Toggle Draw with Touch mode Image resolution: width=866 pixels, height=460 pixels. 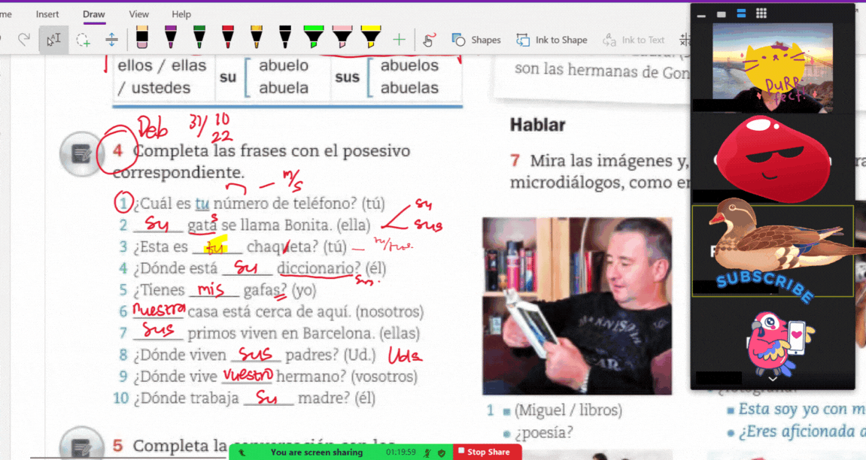429,40
